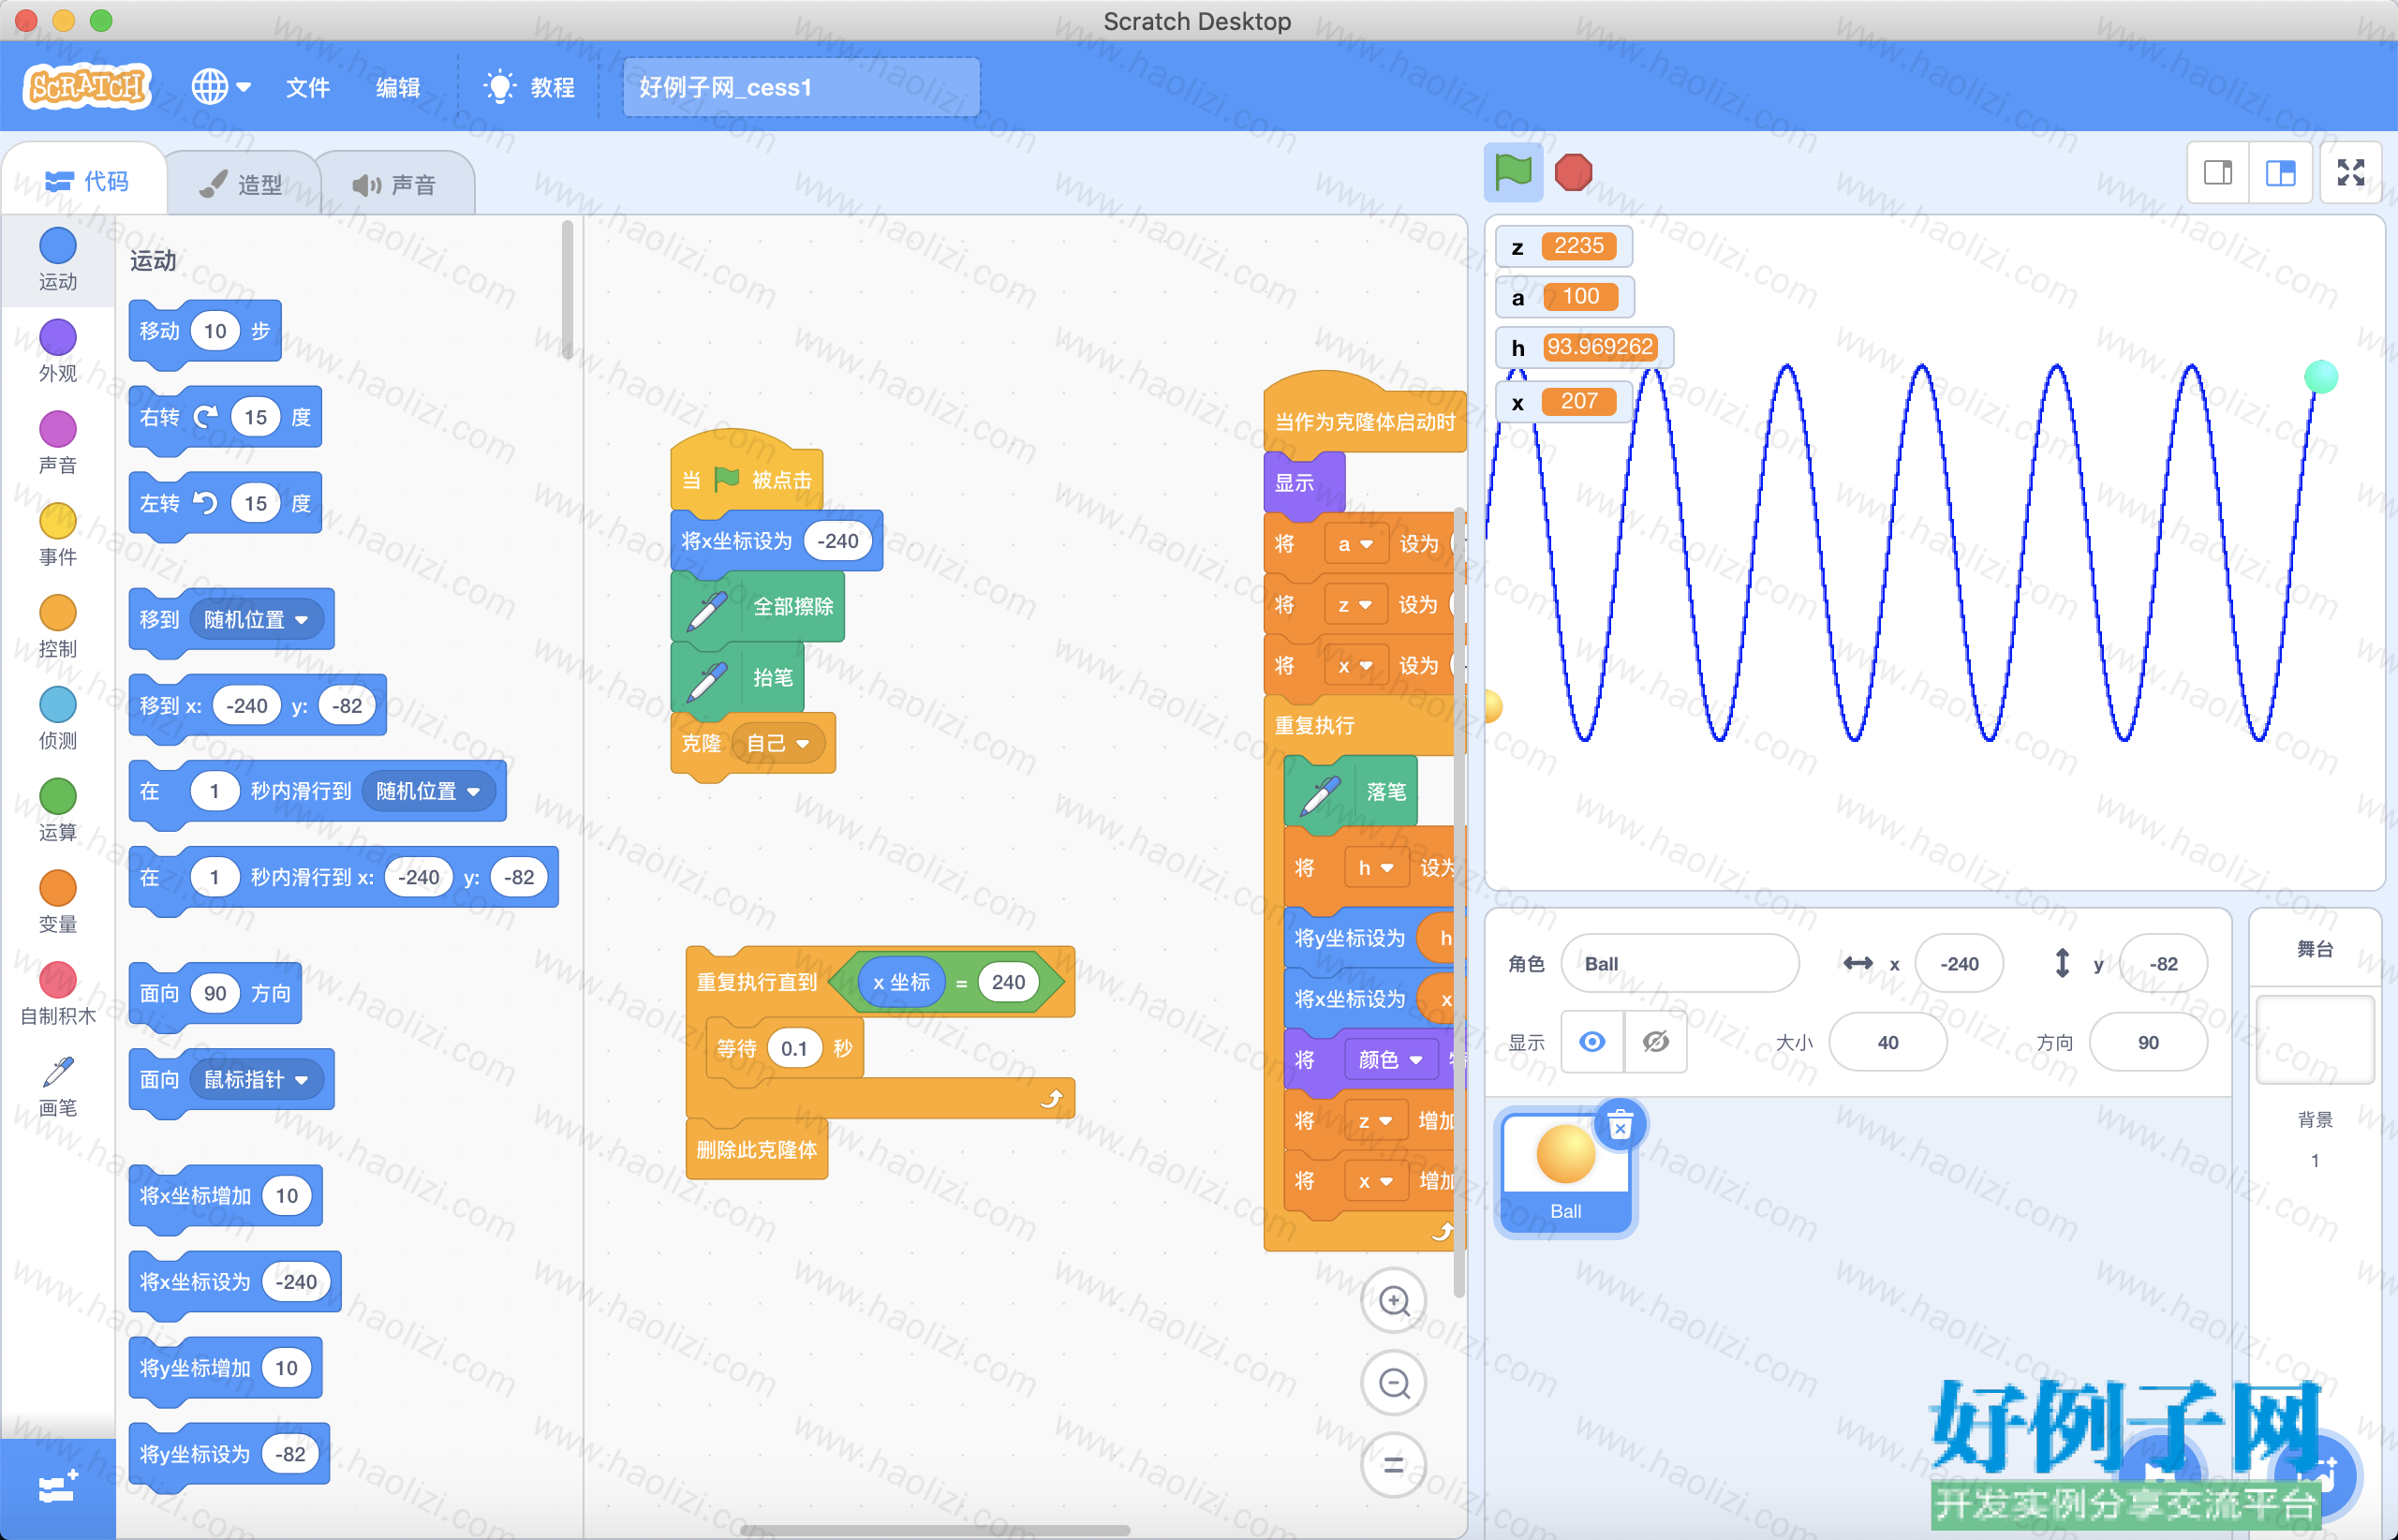Click the z variable monitor on stage
The height and width of the screenshot is (1540, 2398).
click(1564, 246)
